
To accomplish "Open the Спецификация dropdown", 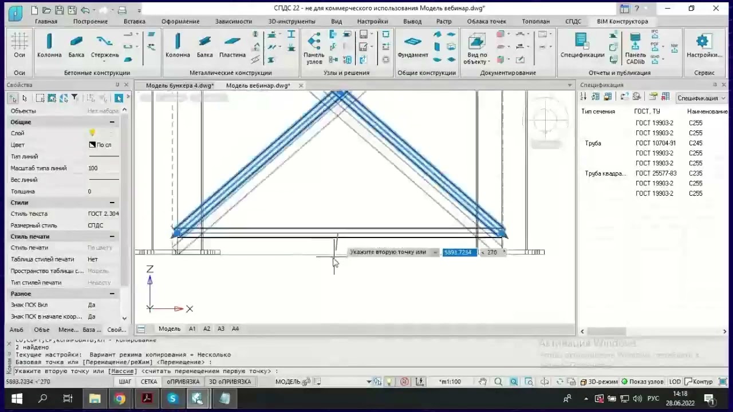I will click(x=702, y=98).
